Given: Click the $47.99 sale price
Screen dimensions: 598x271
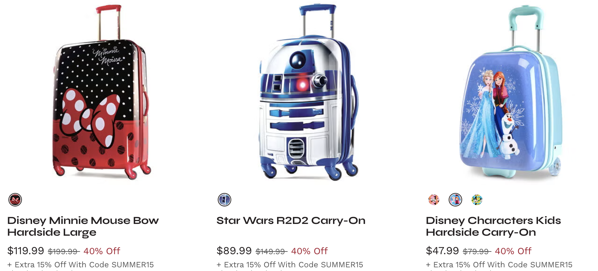Looking at the screenshot, I should coord(442,251).
